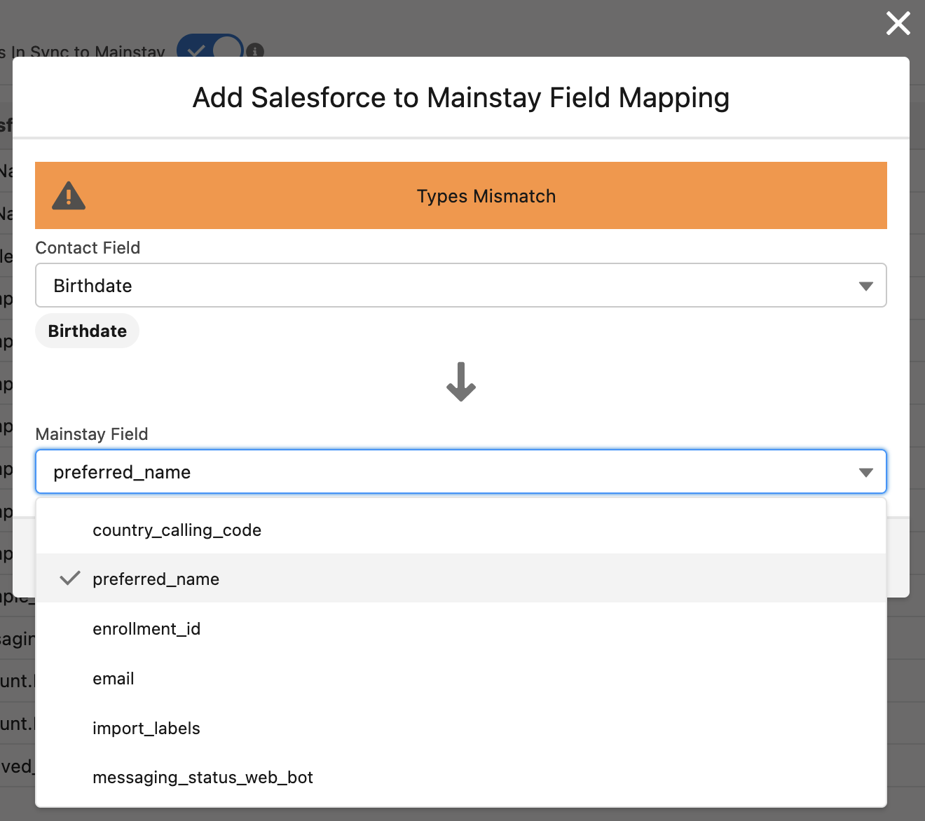Click the Mainstay Field label
Viewport: 925px width, 821px height.
(x=92, y=434)
